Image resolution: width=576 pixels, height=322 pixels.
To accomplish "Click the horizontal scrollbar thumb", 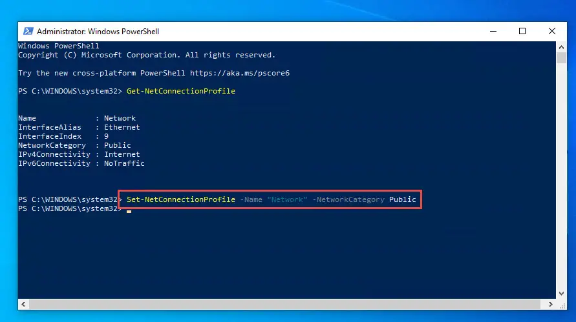I will point(284,304).
